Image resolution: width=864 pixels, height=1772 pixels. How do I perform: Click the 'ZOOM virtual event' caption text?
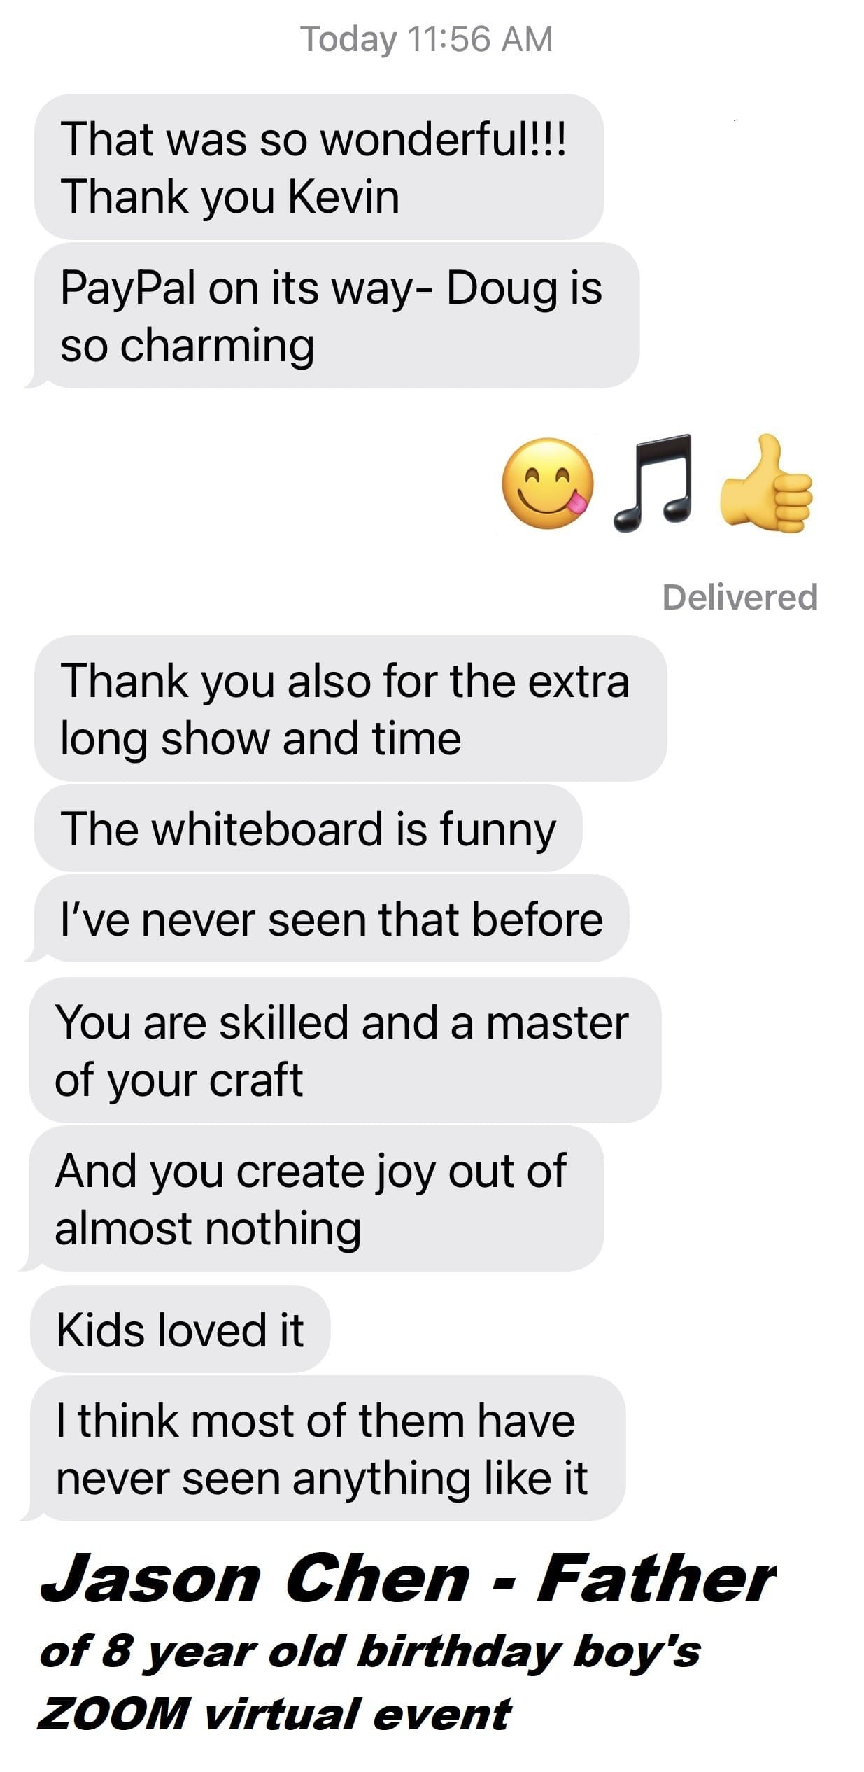[x=274, y=1714]
